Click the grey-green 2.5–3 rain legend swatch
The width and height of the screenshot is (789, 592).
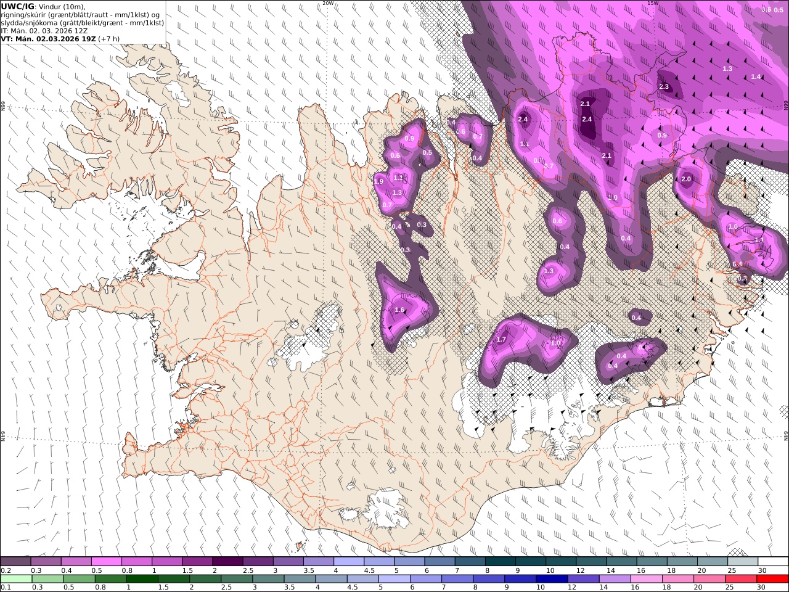tap(237, 579)
